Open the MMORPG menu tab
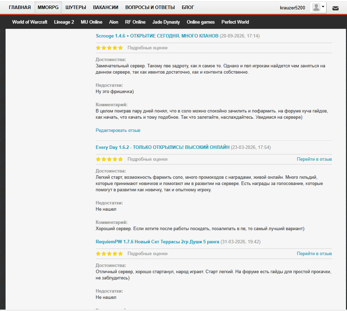 coord(48,8)
